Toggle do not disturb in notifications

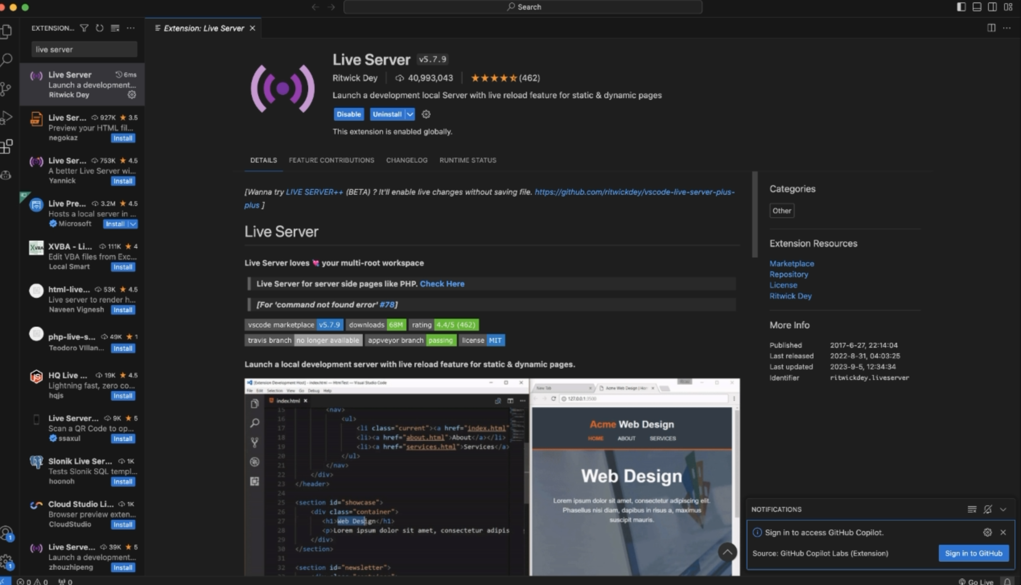988,509
